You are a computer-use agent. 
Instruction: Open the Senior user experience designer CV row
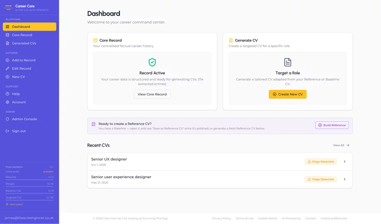[x=220, y=179]
